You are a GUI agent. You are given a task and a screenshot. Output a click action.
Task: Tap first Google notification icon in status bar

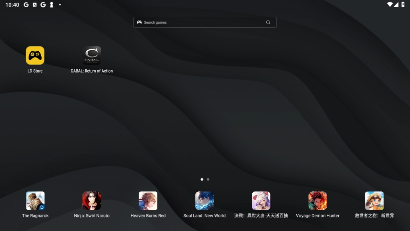[x=26, y=5]
